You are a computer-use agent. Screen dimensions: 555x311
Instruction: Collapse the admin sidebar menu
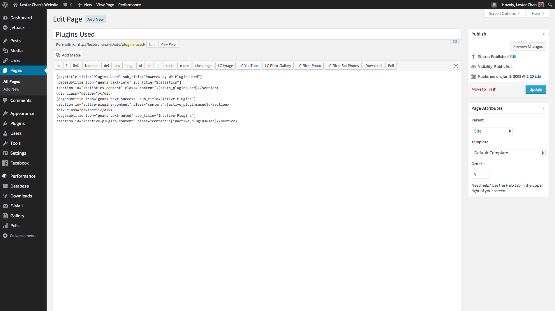[19, 236]
